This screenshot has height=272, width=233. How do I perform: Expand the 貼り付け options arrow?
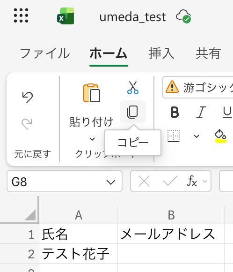92,139
